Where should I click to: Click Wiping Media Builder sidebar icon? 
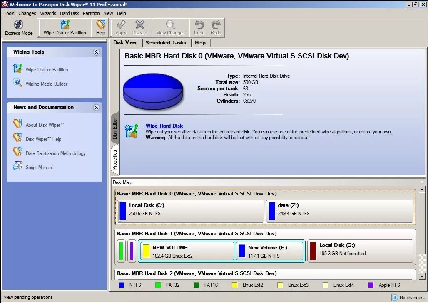tap(17, 82)
